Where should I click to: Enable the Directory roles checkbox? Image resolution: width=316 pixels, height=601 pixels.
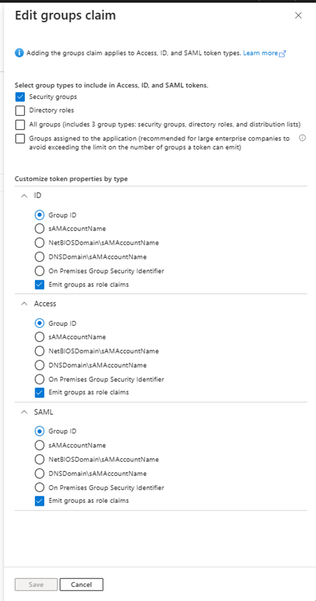click(x=20, y=110)
